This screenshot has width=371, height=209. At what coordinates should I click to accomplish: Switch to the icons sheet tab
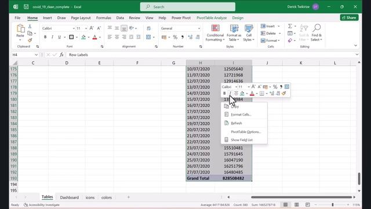click(x=90, y=197)
